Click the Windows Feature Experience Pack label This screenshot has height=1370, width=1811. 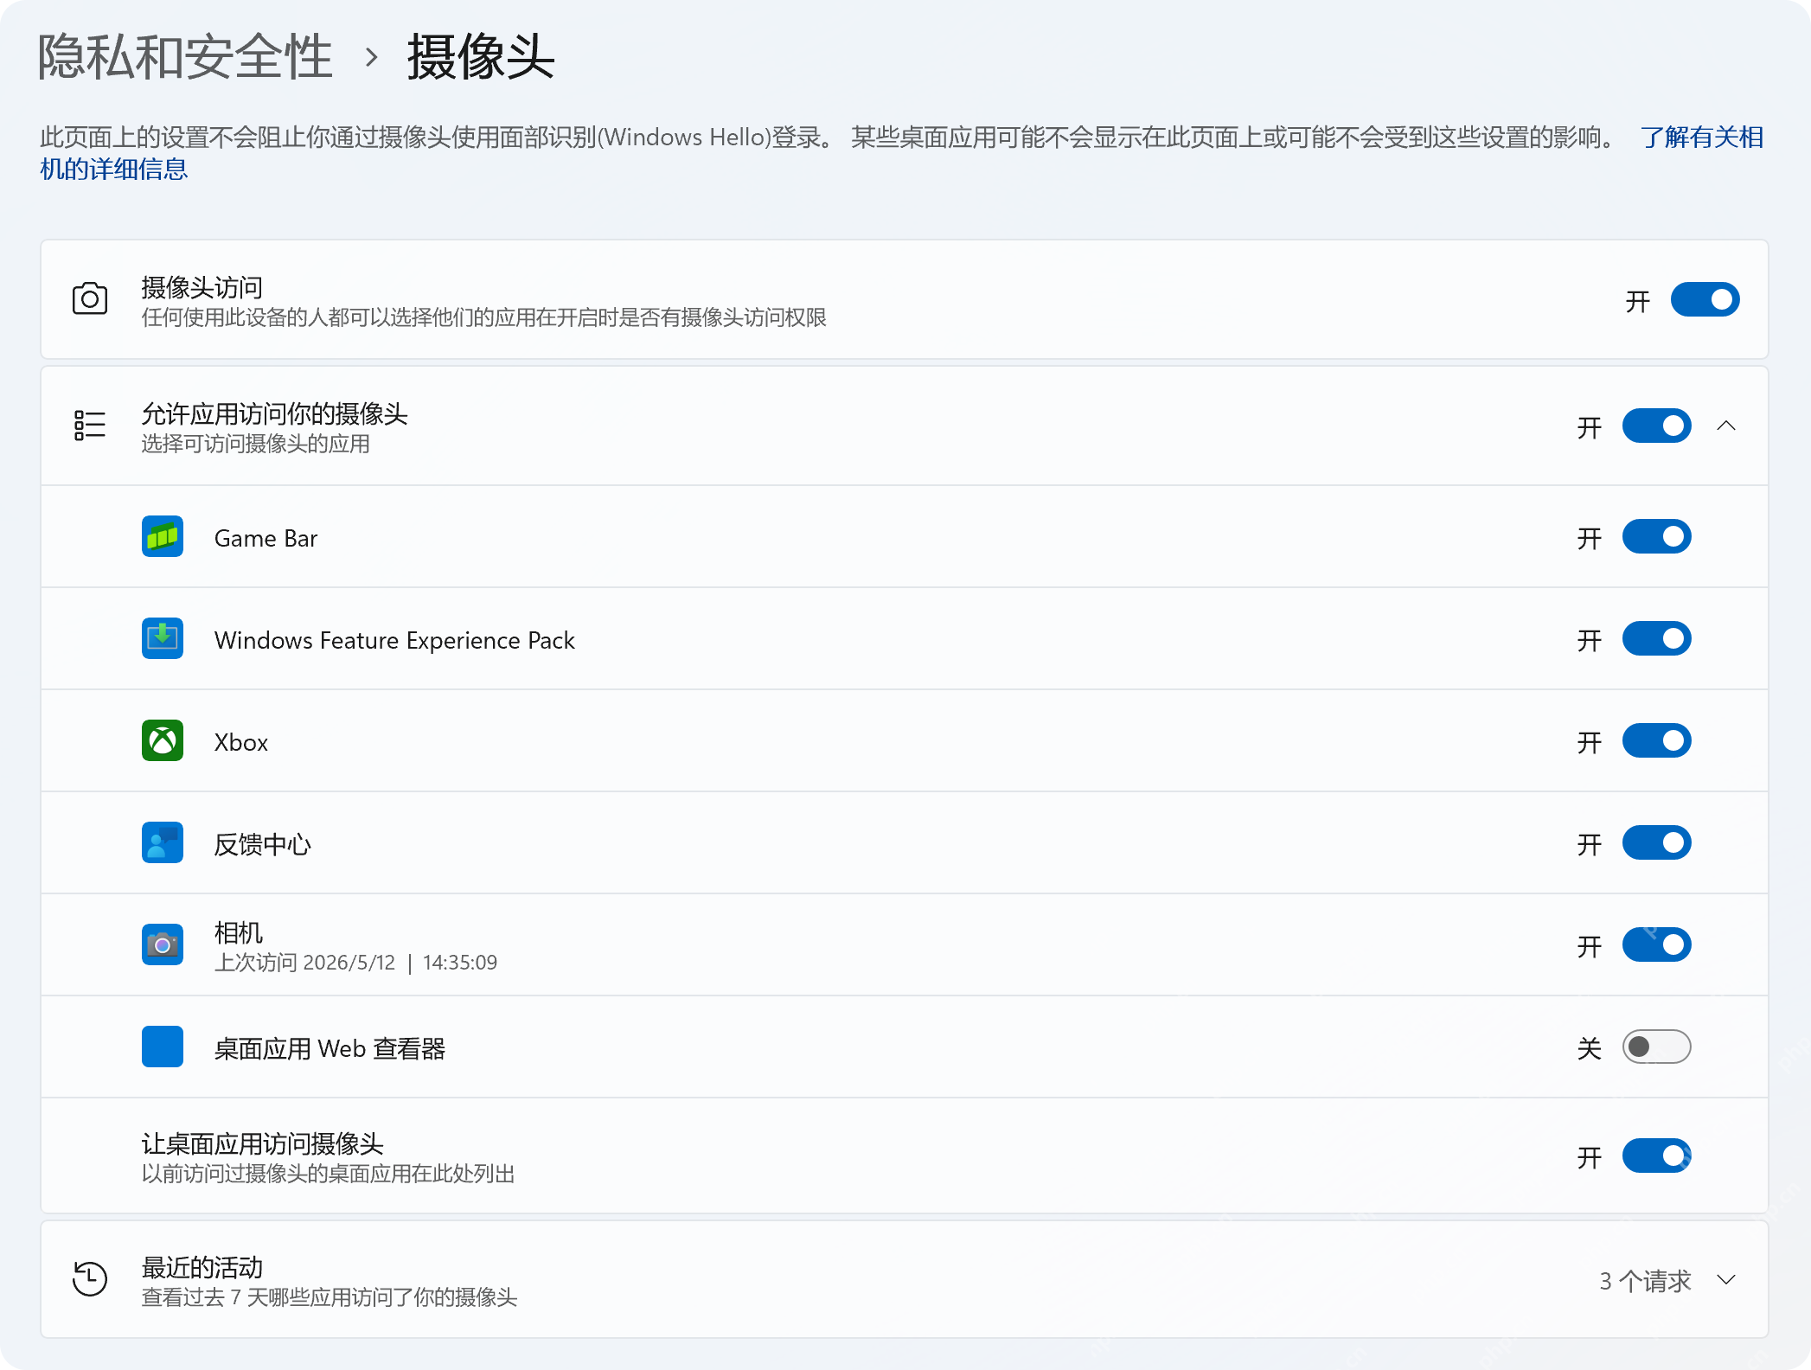click(x=394, y=640)
